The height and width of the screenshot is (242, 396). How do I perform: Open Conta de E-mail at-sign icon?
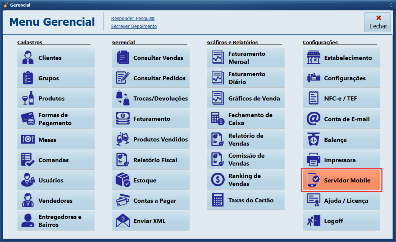click(x=313, y=119)
